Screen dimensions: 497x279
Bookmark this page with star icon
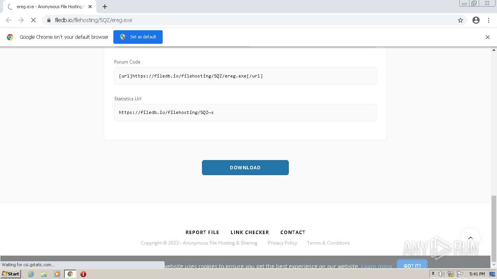[x=461, y=20]
